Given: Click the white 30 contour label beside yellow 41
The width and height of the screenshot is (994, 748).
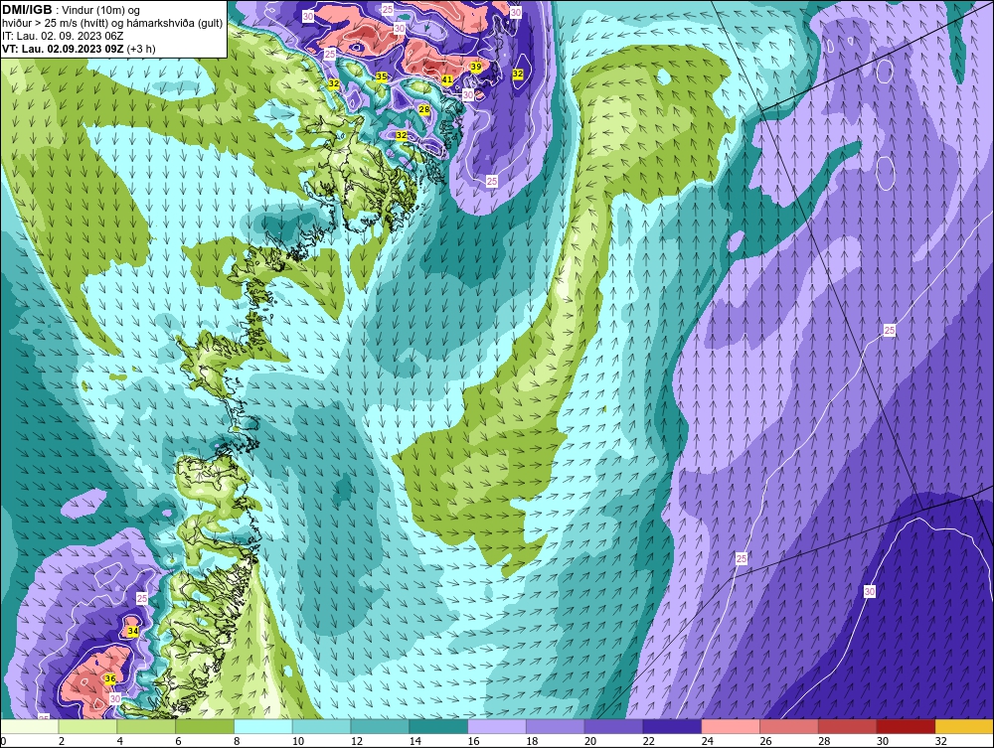Looking at the screenshot, I should (x=468, y=95).
